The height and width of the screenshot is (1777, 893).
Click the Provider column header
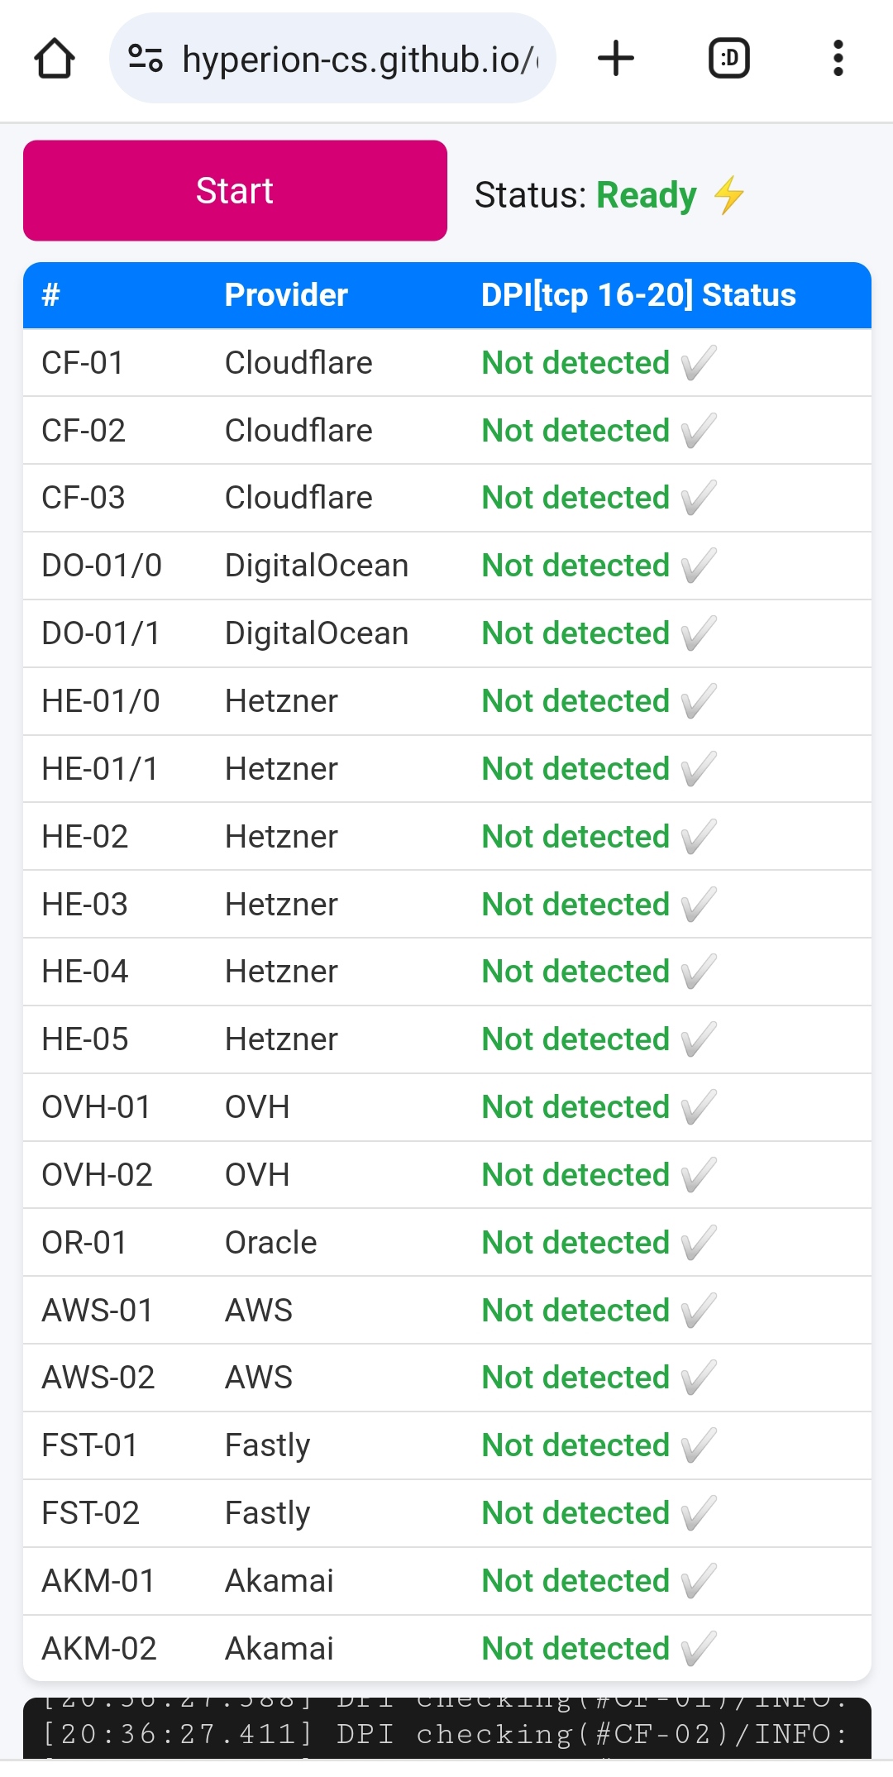(286, 295)
